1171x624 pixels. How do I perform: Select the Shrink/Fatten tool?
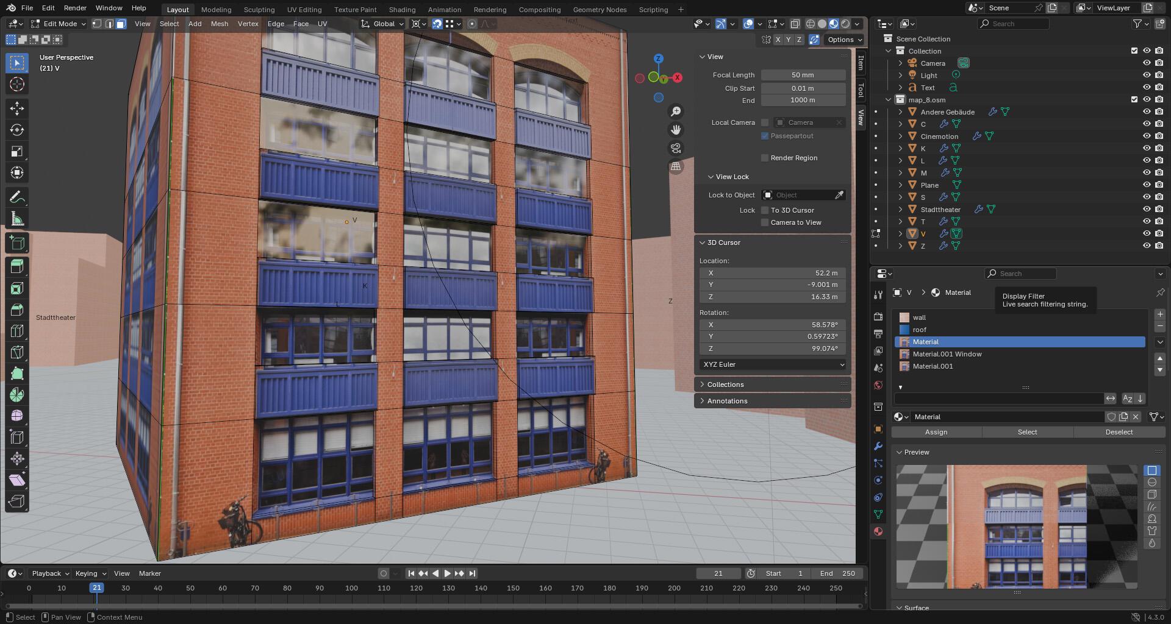[x=17, y=459]
